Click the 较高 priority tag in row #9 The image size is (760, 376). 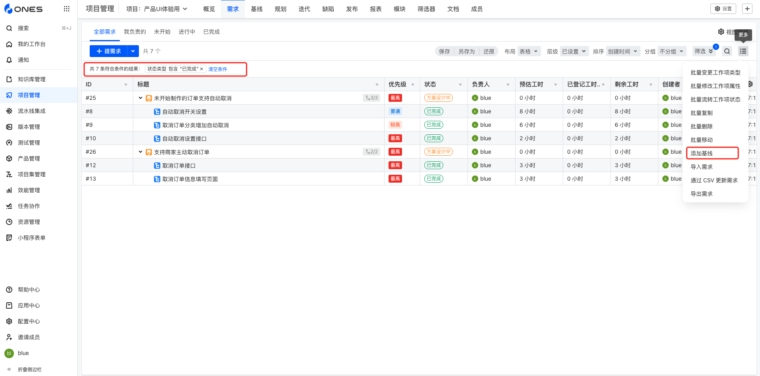click(395, 125)
